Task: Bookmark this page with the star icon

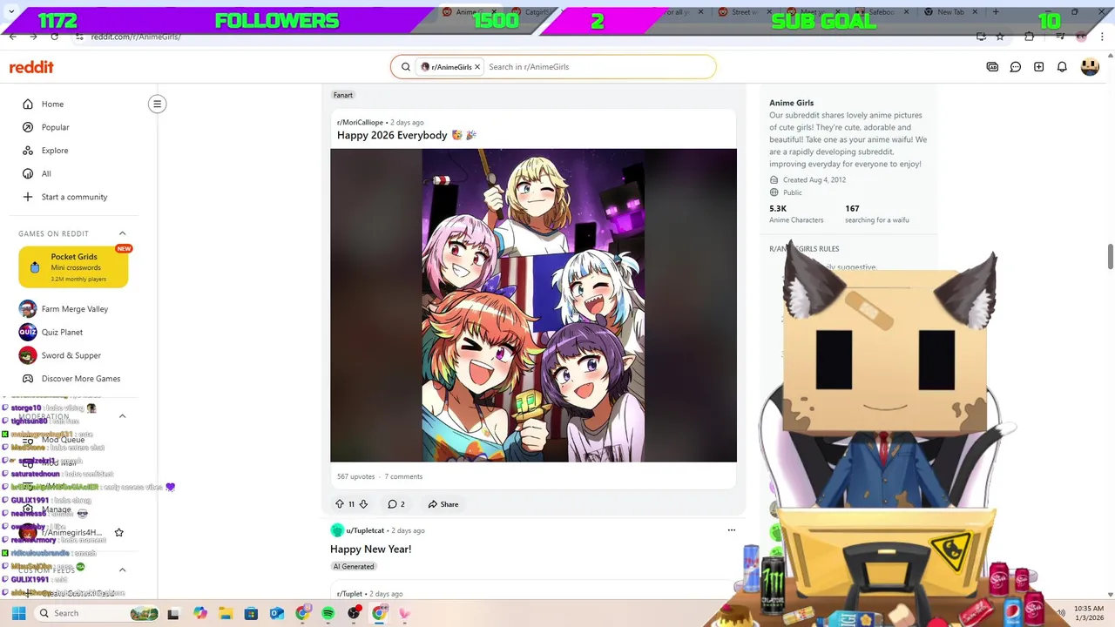Action: pyautogui.click(x=1000, y=37)
